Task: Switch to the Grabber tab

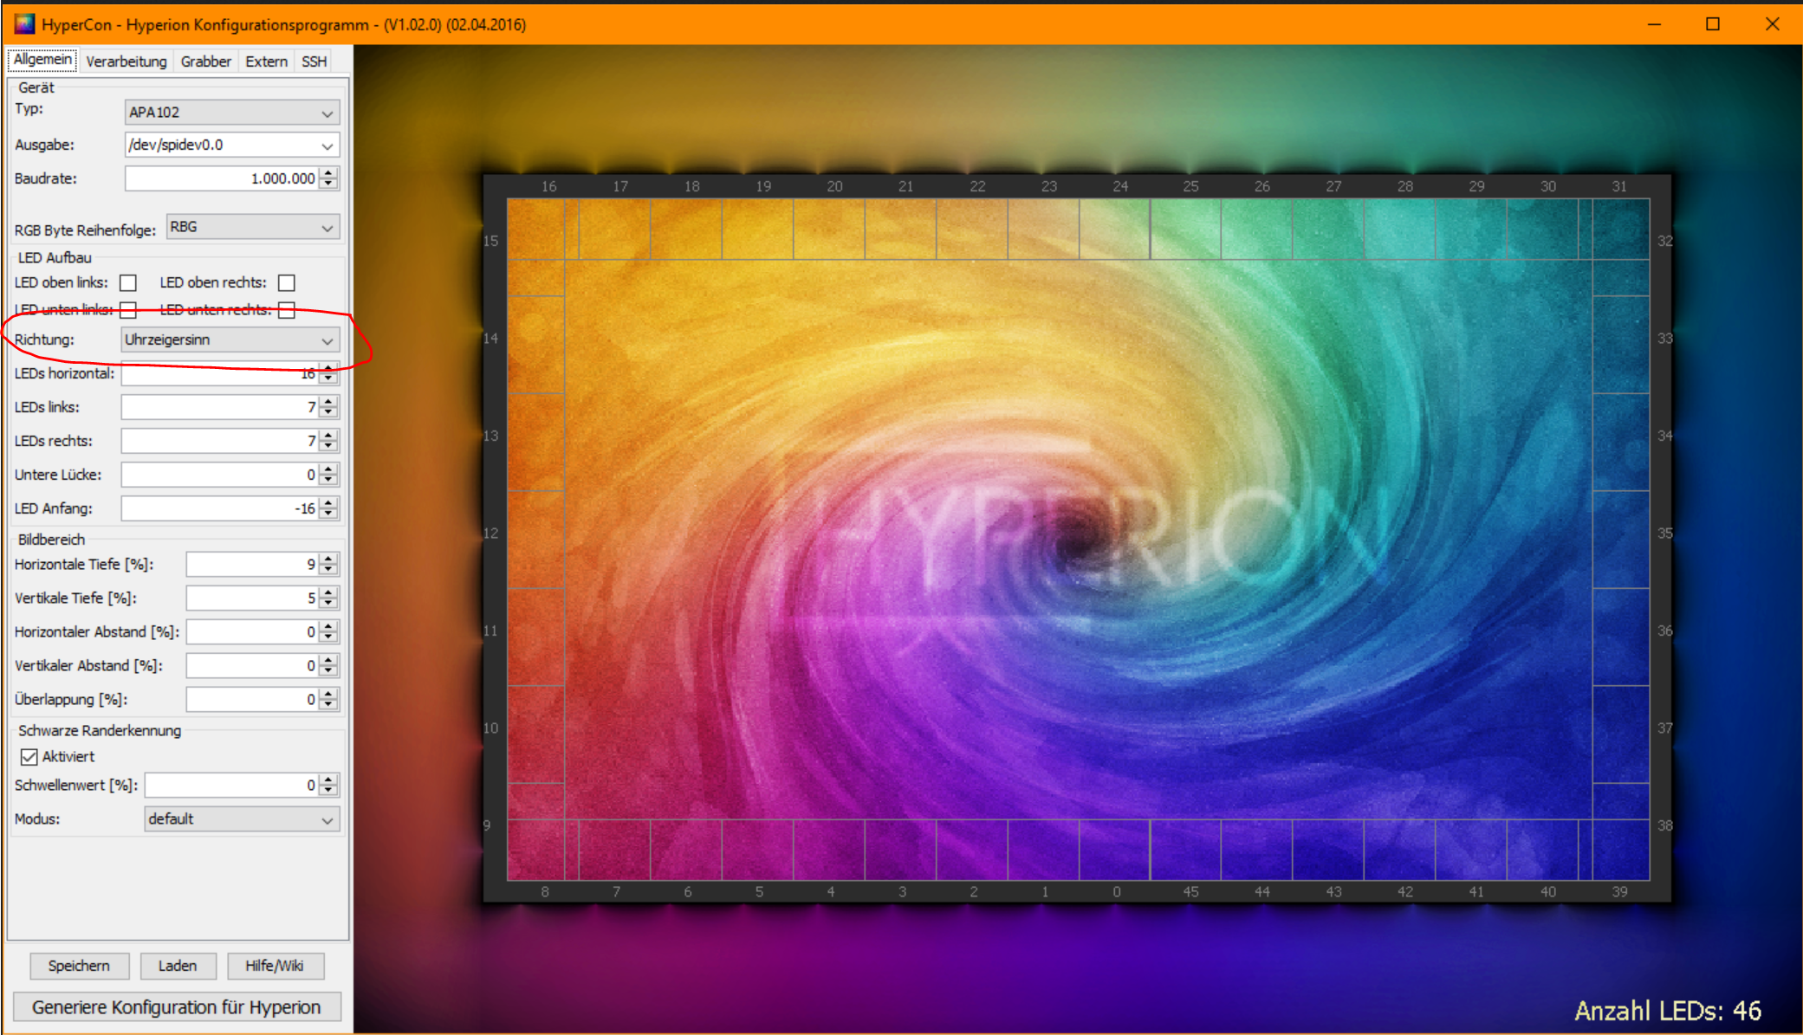Action: pos(205,61)
